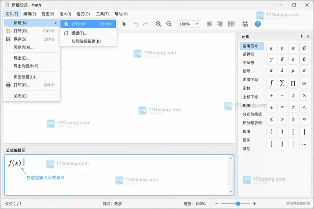Insert the alpha symbol α
The width and height of the screenshot is (314, 209).
[x=293, y=48]
